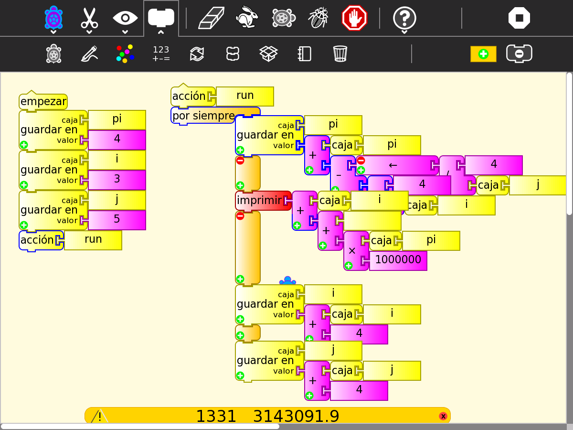Open the eye View toolbar

pyautogui.click(x=125, y=18)
